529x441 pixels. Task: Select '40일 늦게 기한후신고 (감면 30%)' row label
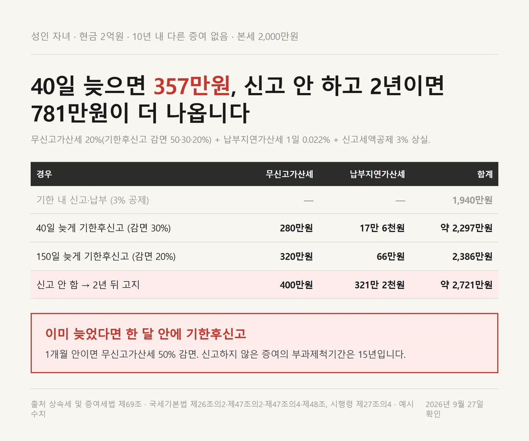pos(104,228)
